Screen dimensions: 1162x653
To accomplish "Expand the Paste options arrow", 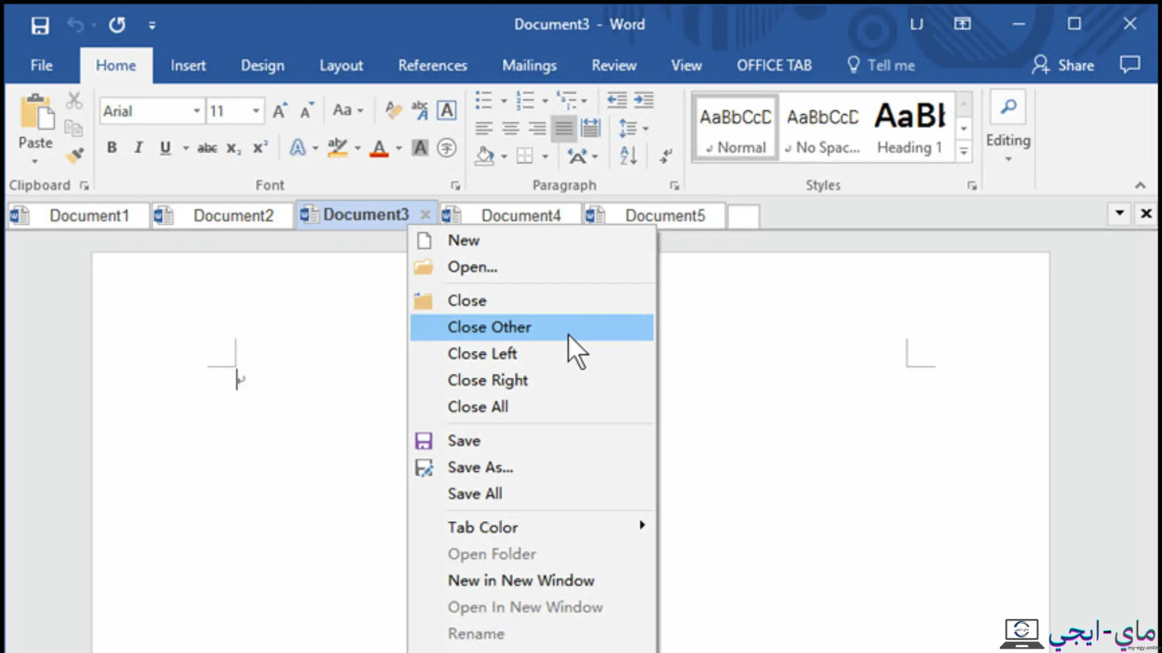I will point(34,161).
